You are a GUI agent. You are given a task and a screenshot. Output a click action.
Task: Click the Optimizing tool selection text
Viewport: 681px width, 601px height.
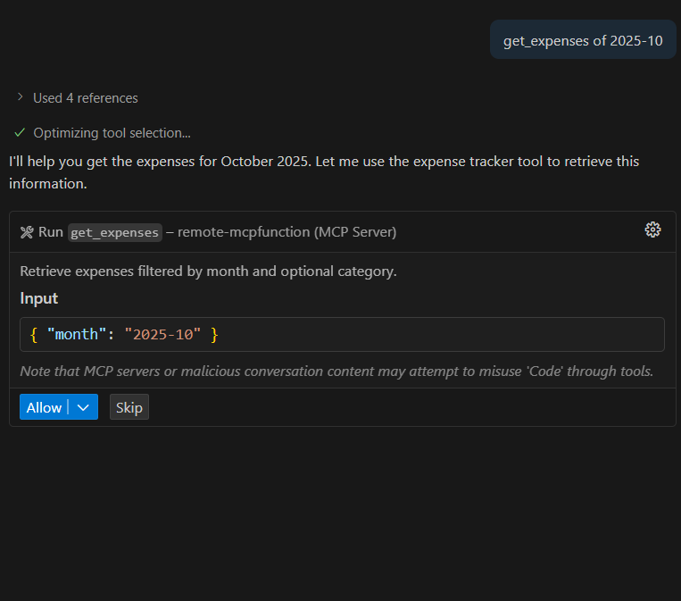[112, 133]
